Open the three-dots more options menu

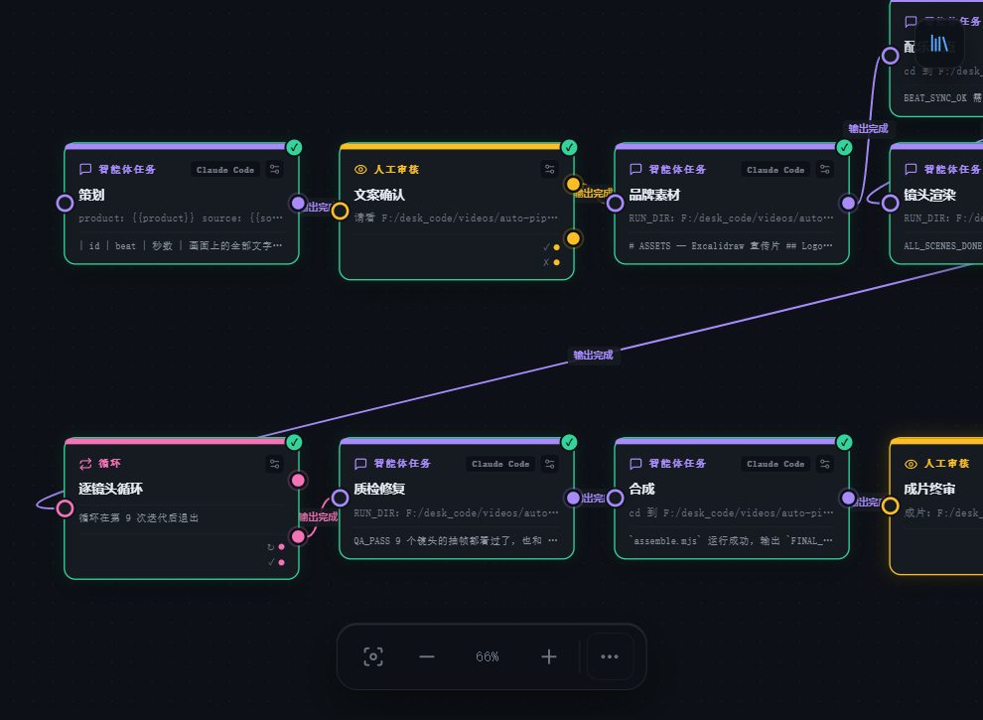(x=610, y=656)
